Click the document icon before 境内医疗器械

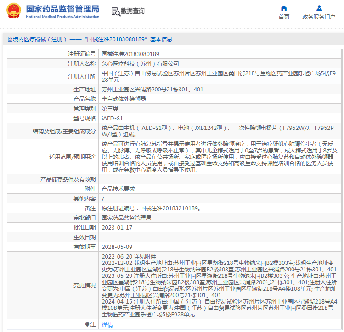pos(10,39)
